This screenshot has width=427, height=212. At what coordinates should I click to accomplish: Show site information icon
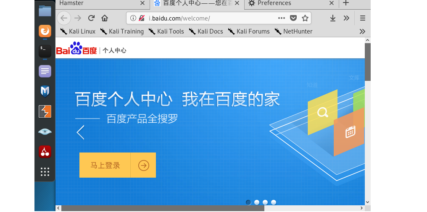tap(133, 18)
